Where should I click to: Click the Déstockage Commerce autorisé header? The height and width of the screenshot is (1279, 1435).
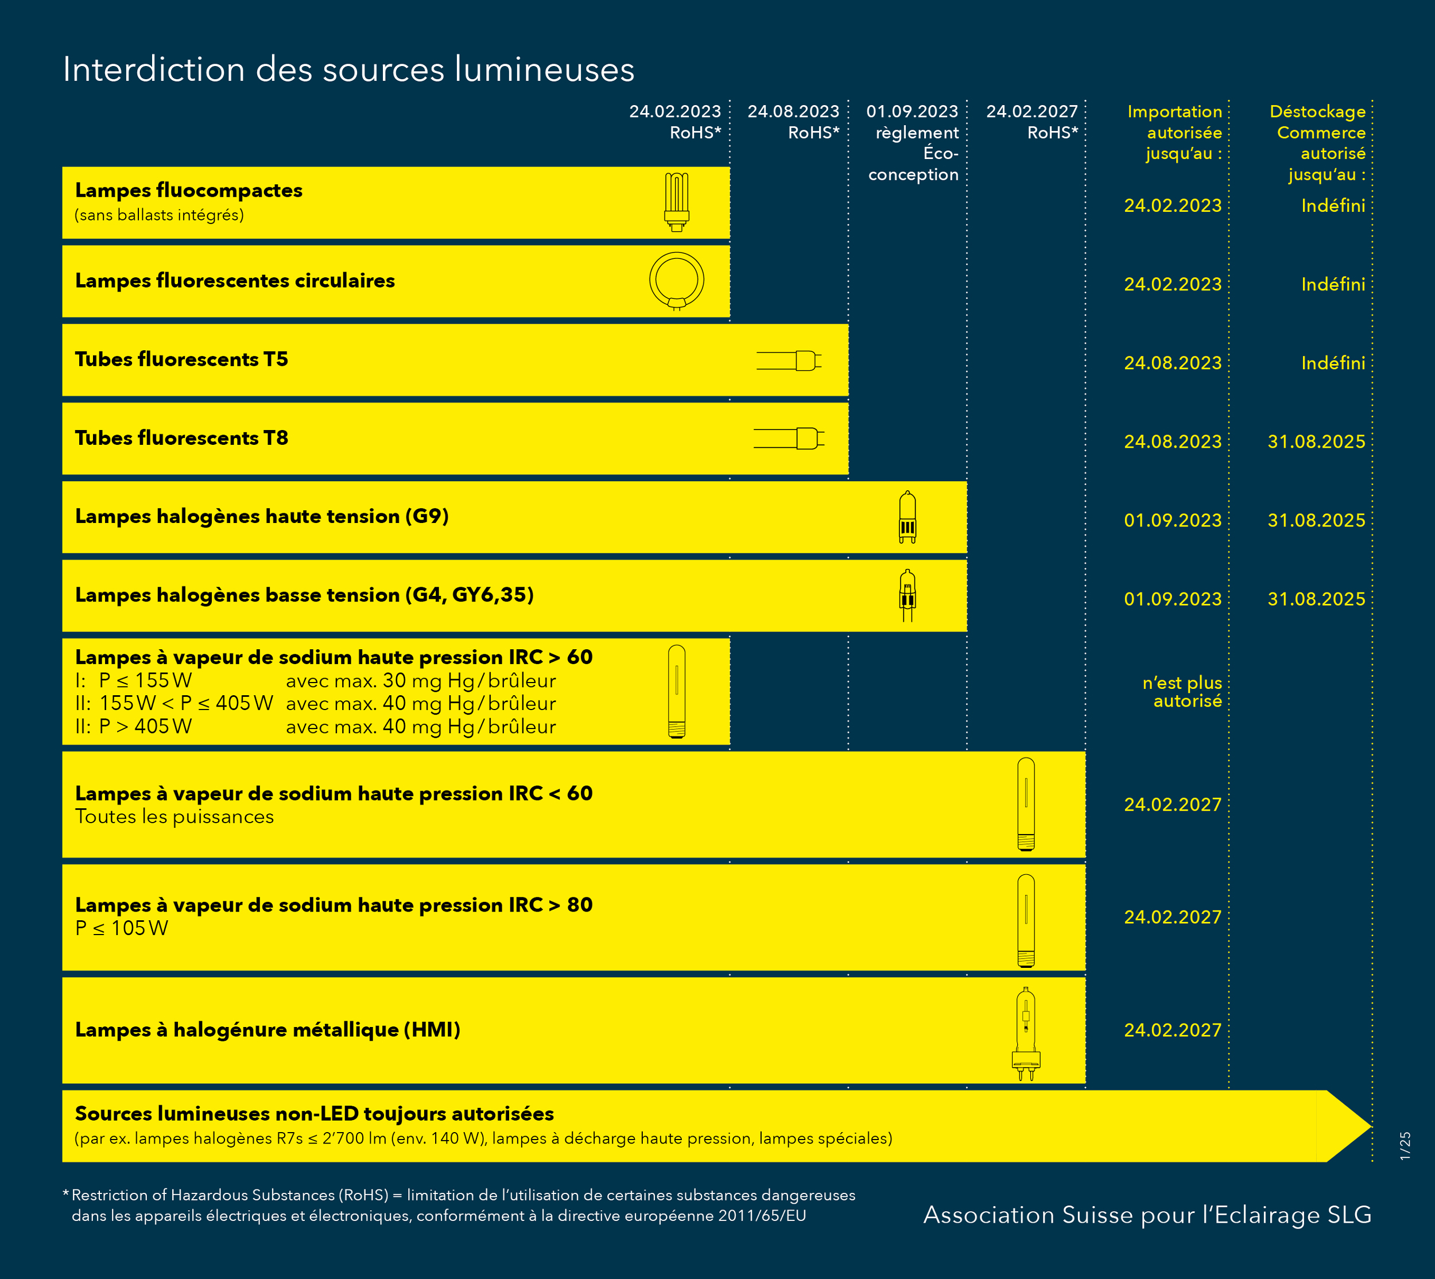(x=1318, y=143)
